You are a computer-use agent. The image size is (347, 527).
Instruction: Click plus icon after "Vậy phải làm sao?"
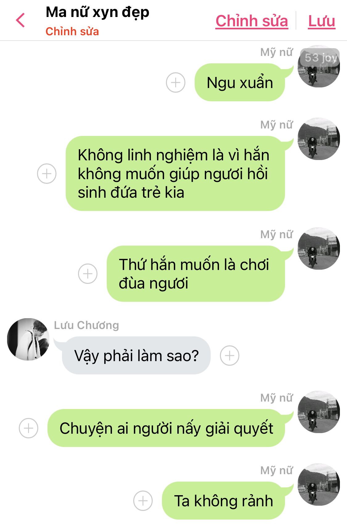229,356
